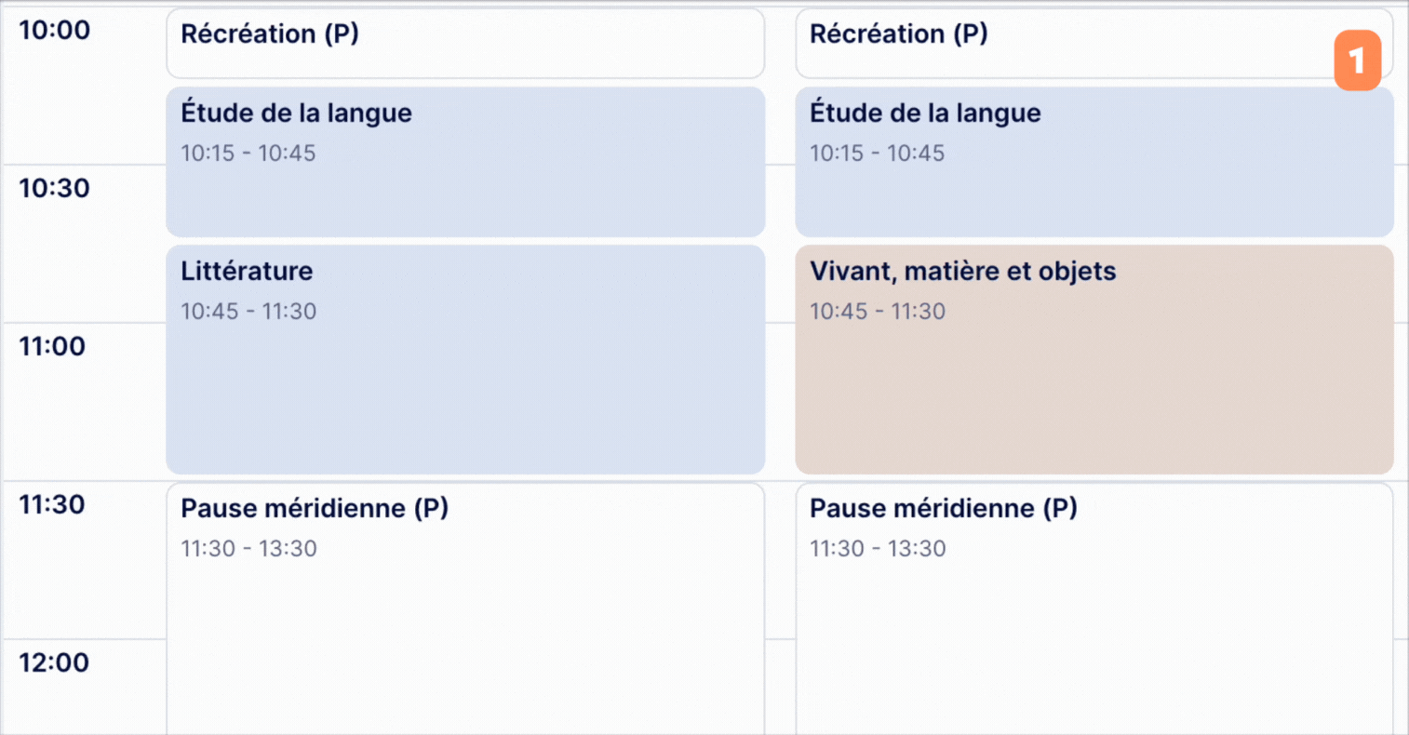Click the blue Littérature color block background

pos(465,400)
